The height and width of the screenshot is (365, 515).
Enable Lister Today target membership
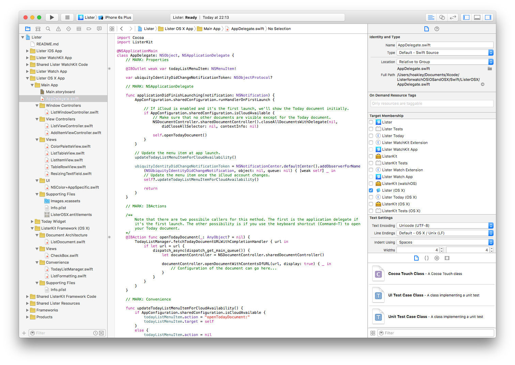(371, 136)
